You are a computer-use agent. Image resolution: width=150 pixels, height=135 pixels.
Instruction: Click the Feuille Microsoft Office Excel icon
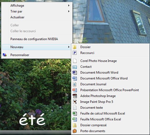(75, 119)
